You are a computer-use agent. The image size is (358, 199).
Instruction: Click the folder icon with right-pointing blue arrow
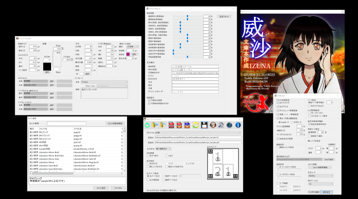pyautogui.click(x=155, y=125)
